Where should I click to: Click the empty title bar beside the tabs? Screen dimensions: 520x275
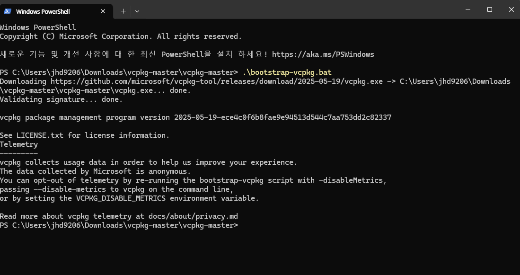[299, 9]
